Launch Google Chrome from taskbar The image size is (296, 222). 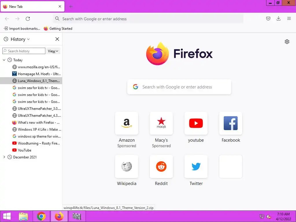coord(41,216)
